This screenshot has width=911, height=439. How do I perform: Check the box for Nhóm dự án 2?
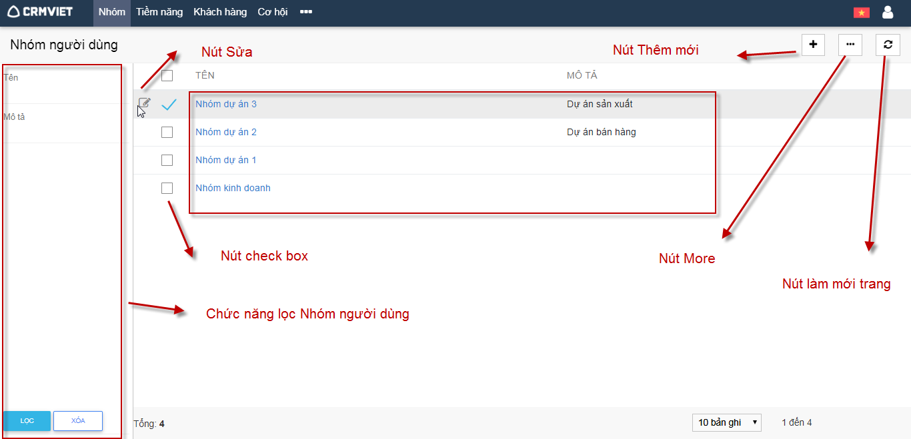pyautogui.click(x=167, y=133)
